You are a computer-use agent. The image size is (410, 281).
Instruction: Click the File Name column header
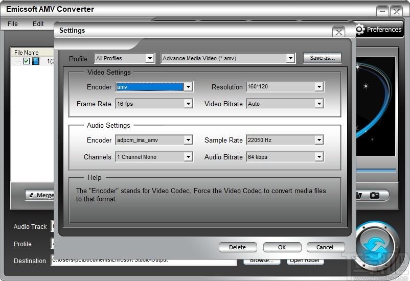tap(32, 52)
